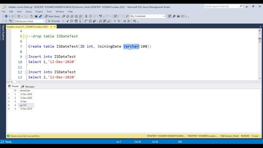Click the Save All icon
The width and height of the screenshot is (263, 148).
pos(40,16)
